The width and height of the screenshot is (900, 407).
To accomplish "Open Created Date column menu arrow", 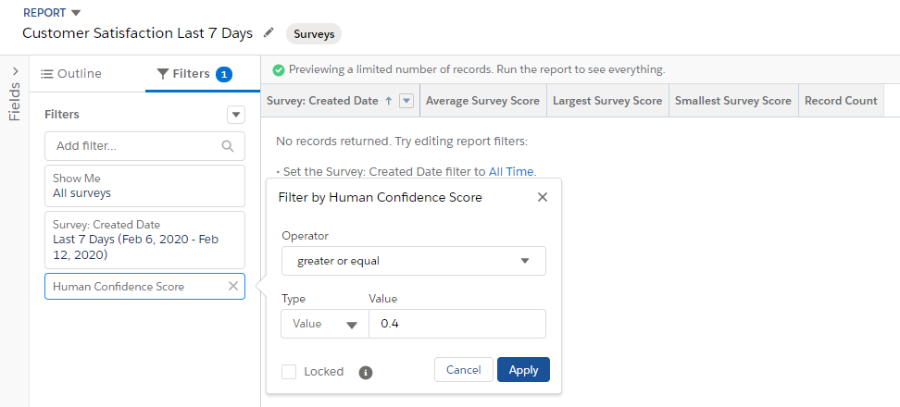I will coord(406,101).
